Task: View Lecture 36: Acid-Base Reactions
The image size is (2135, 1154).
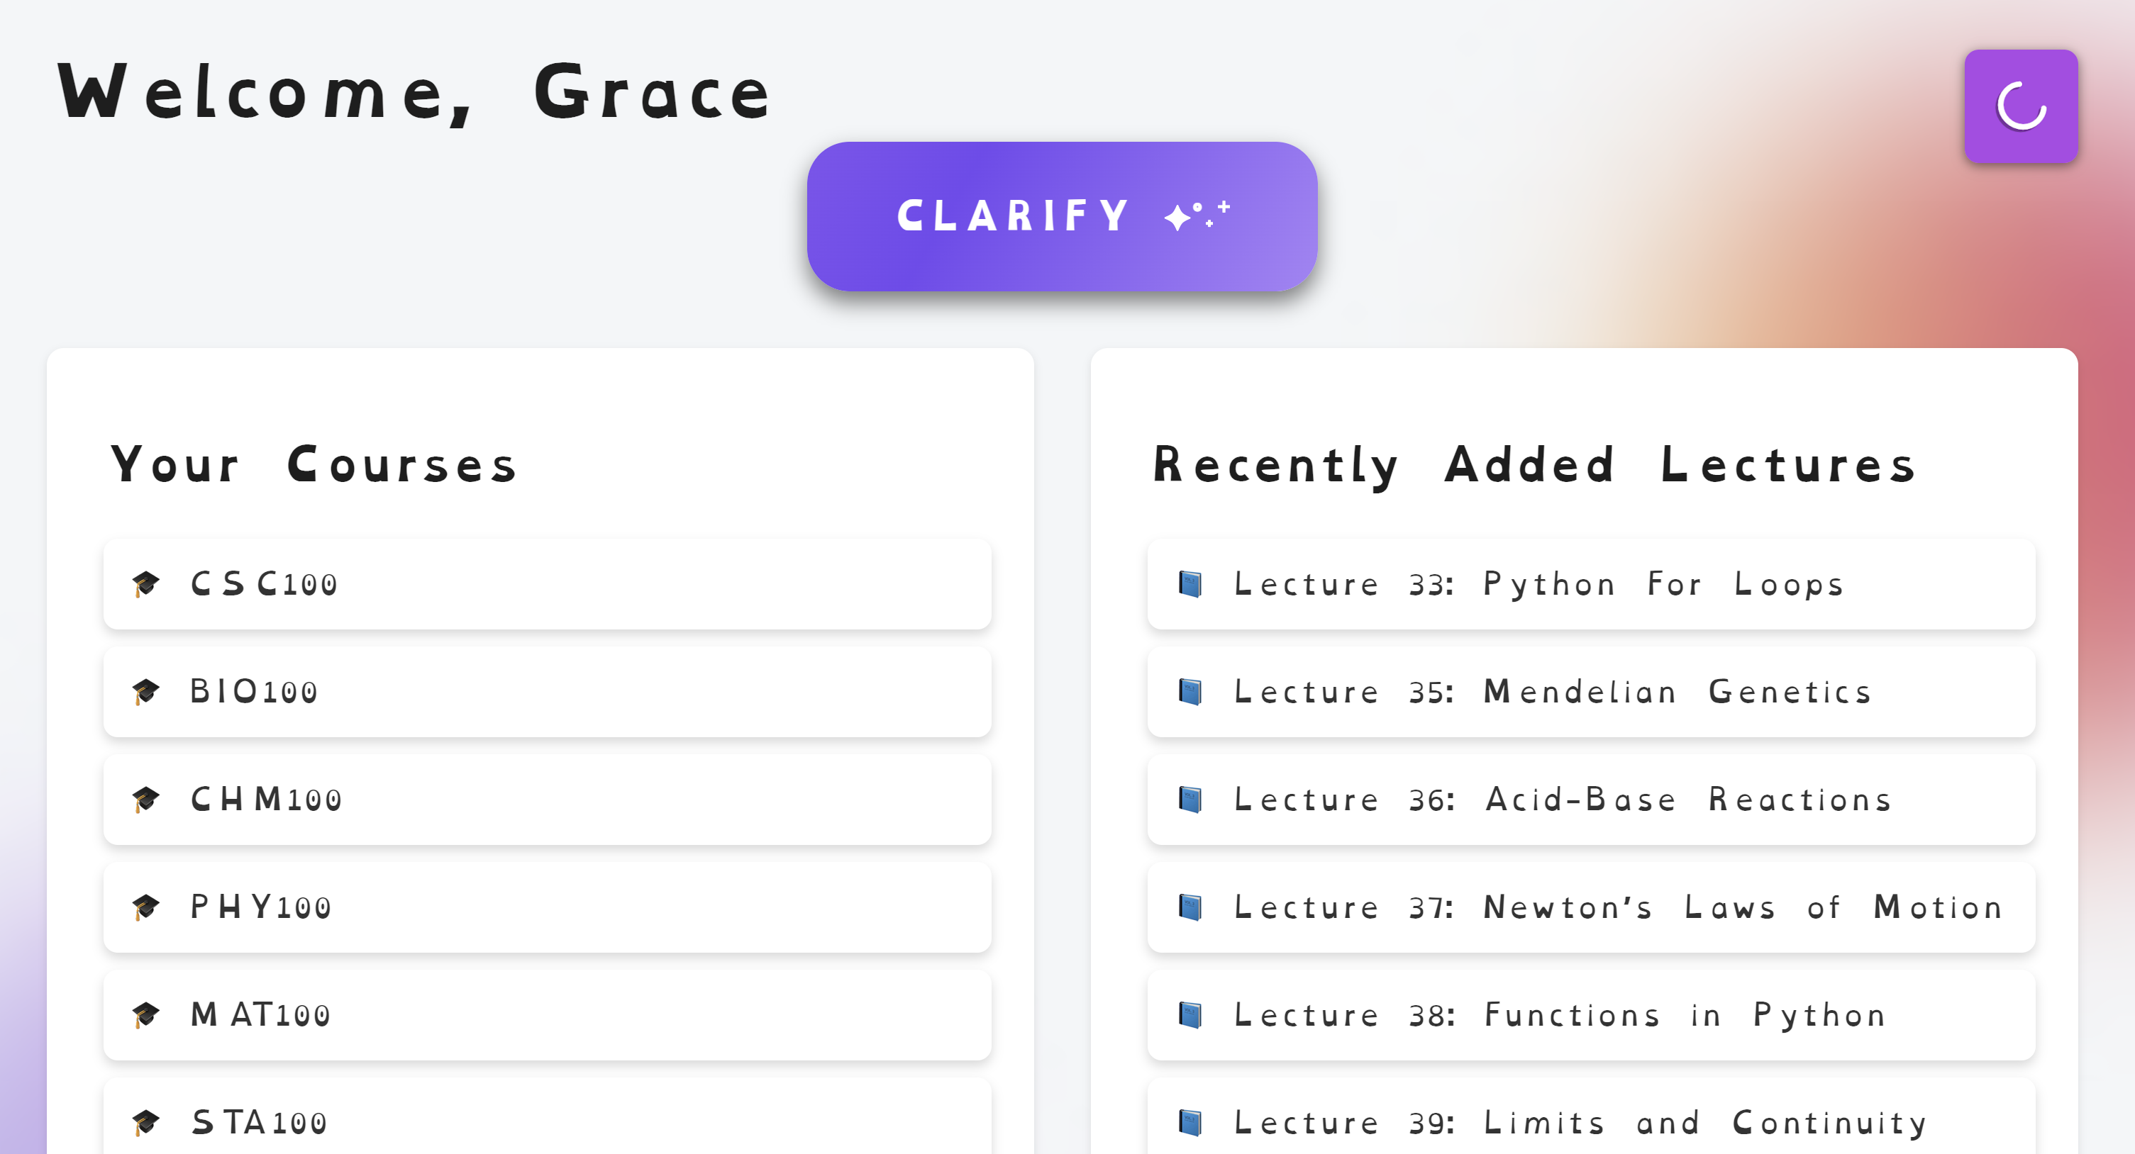Action: [1591, 800]
